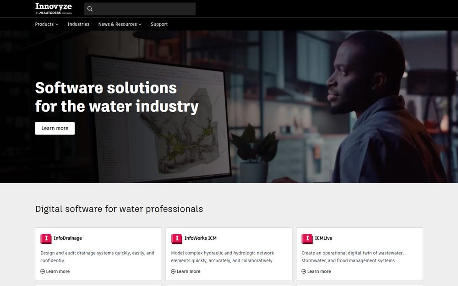Click the chevron next to Products
Screen dimensions: 458x286
57,25
